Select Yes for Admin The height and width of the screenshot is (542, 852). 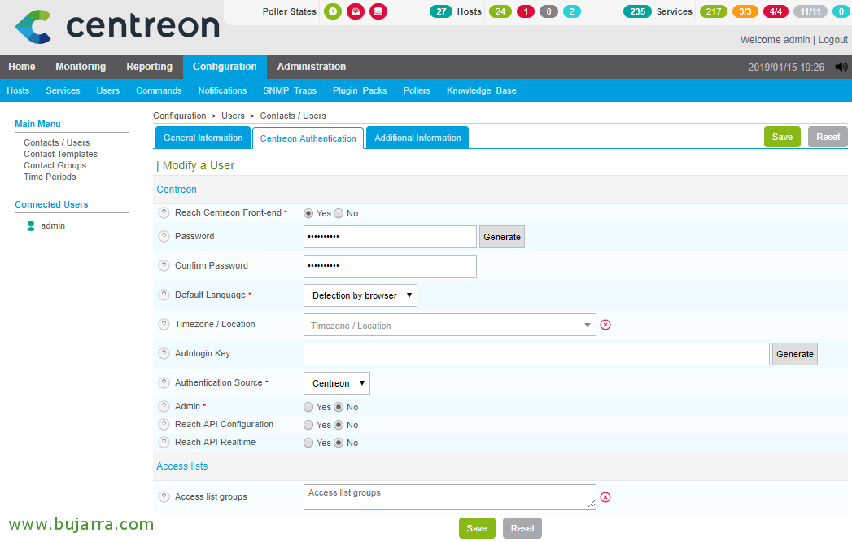click(x=308, y=407)
